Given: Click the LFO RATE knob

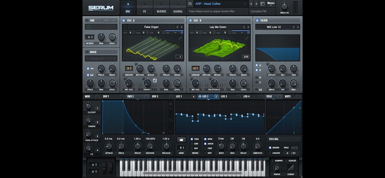Looking at the screenshot, I should tap(221, 146).
